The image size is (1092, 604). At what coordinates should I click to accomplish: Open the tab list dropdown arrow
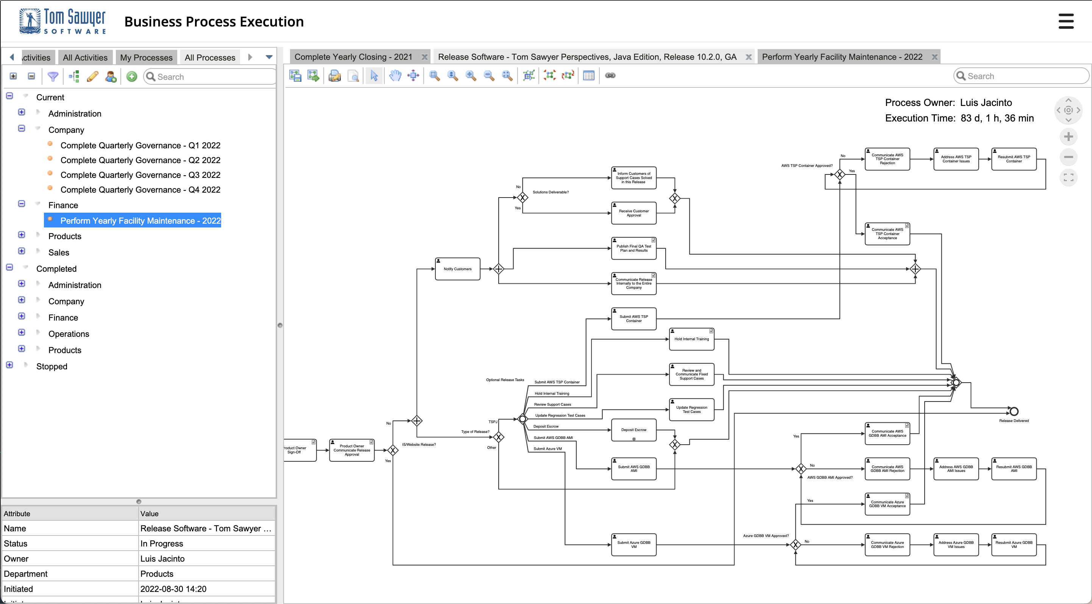(x=269, y=57)
